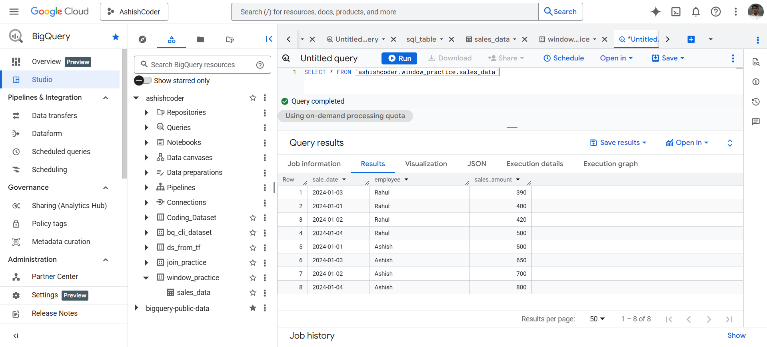Open the help question mark menu
The height and width of the screenshot is (347, 767).
pos(716,12)
